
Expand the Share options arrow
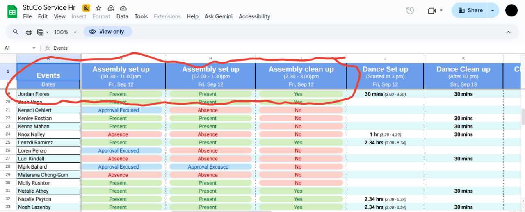[x=493, y=11]
